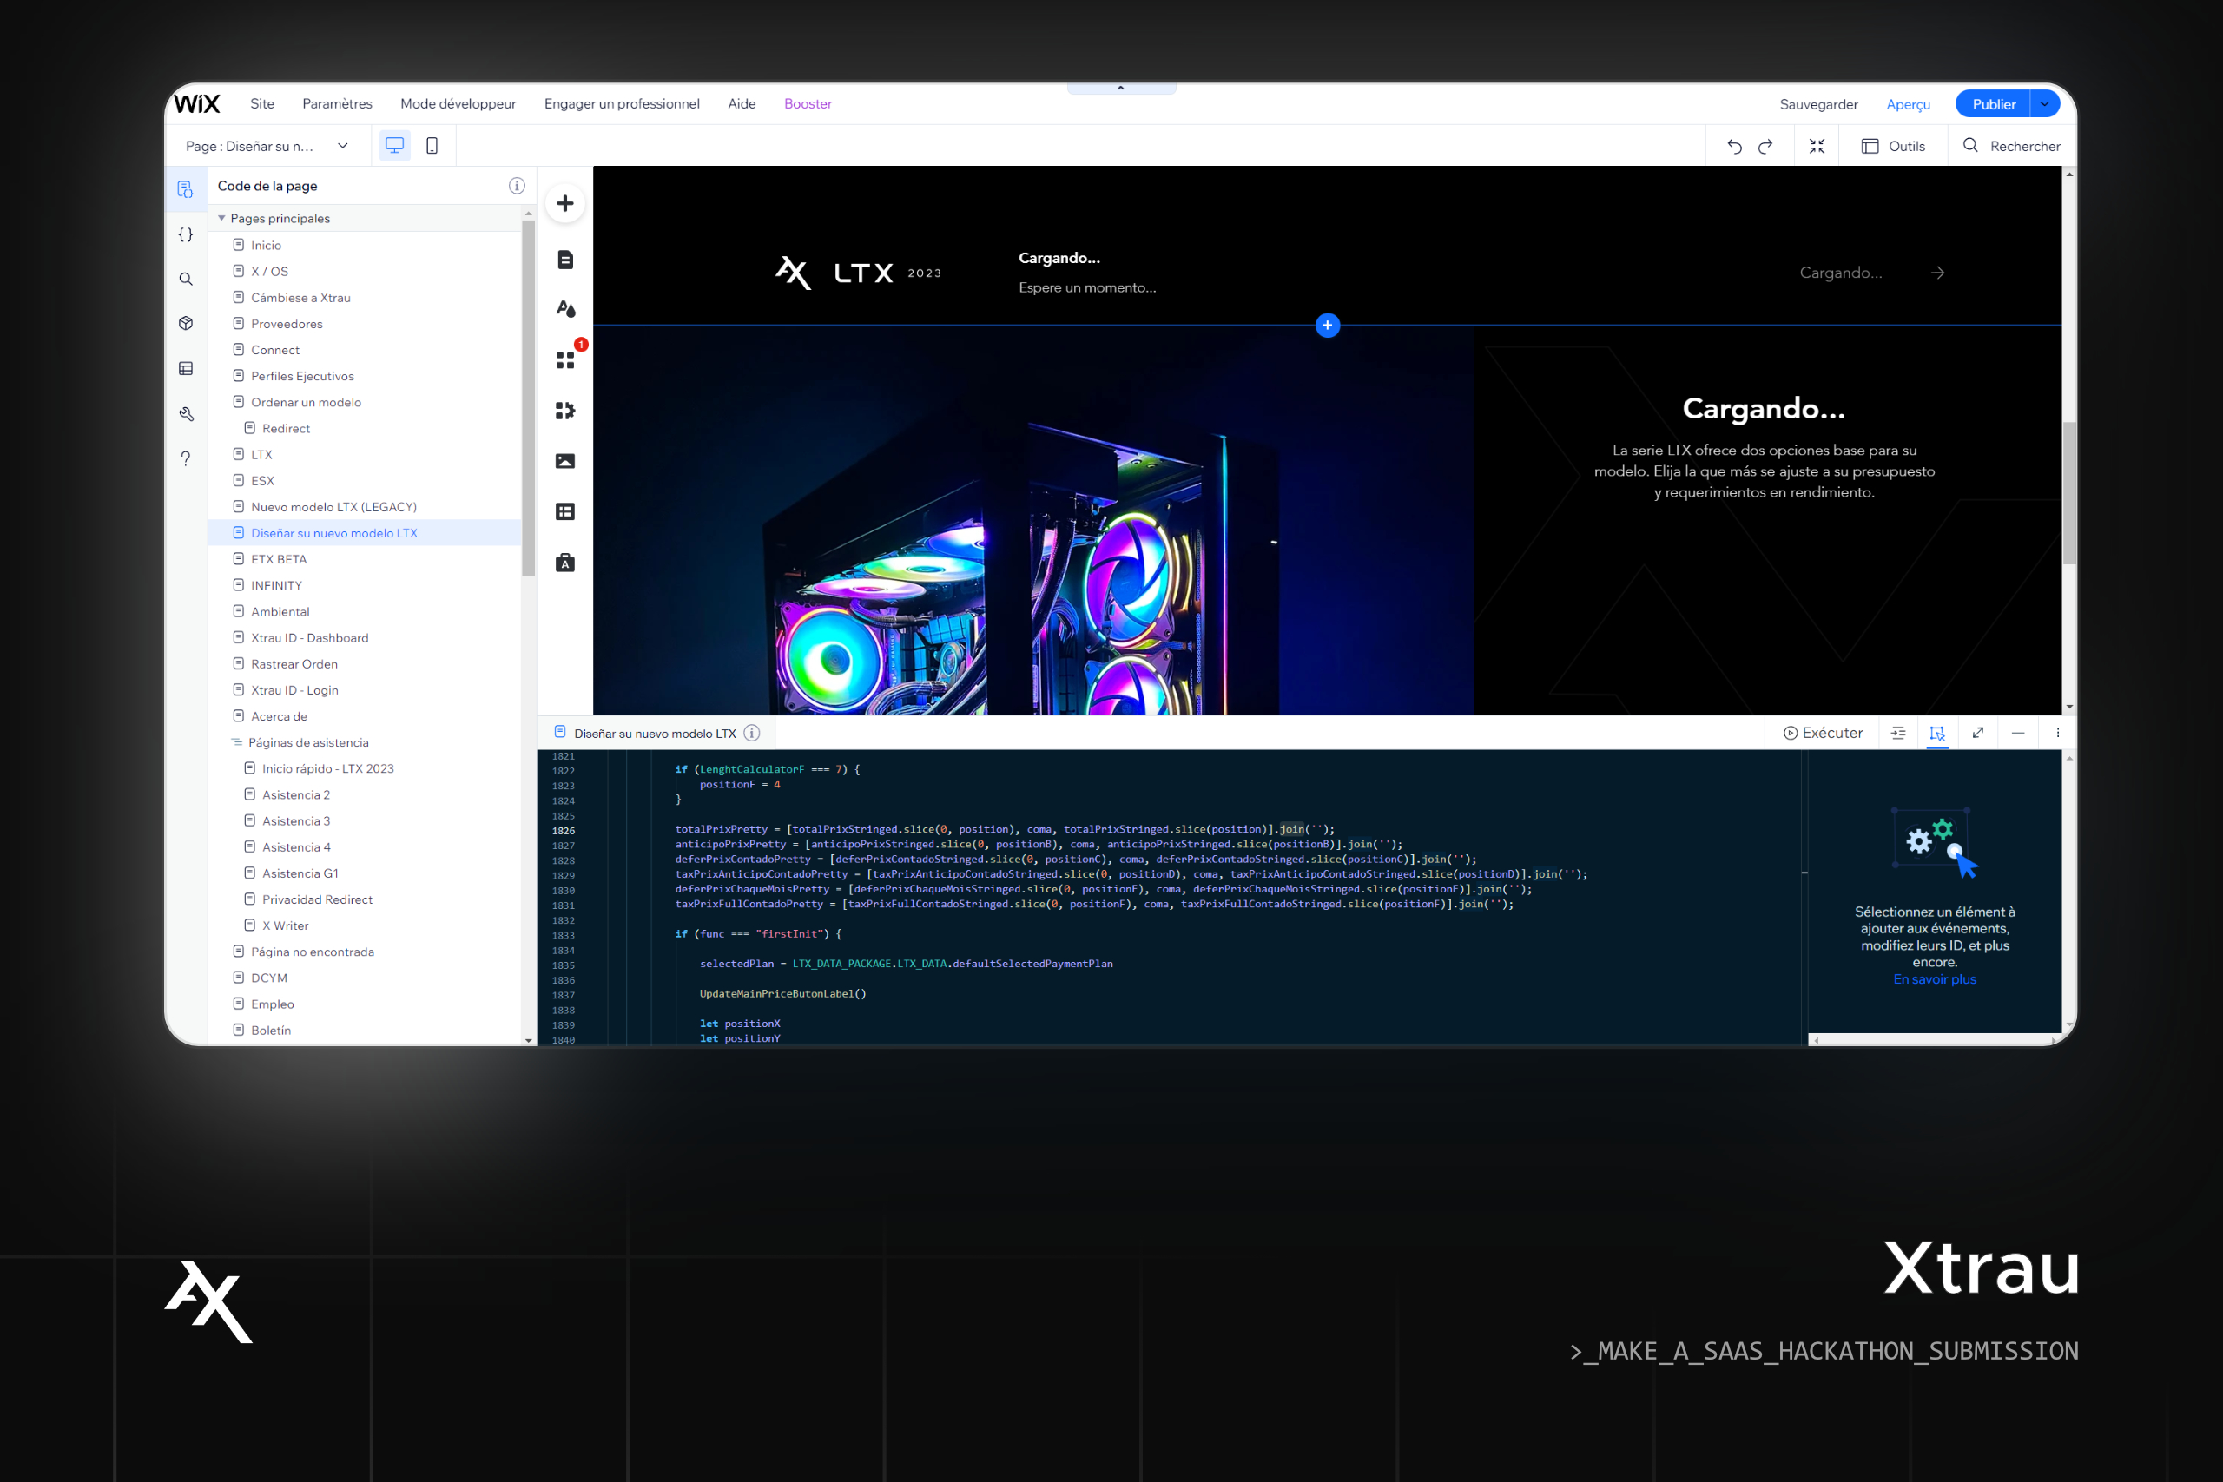This screenshot has height=1482, width=2223.
Task: Switch to mobile view
Action: click(432, 146)
